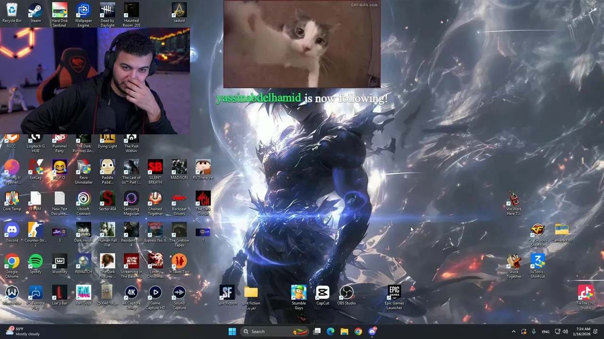Launch Ubisoft Connect from desktop

(x=84, y=203)
